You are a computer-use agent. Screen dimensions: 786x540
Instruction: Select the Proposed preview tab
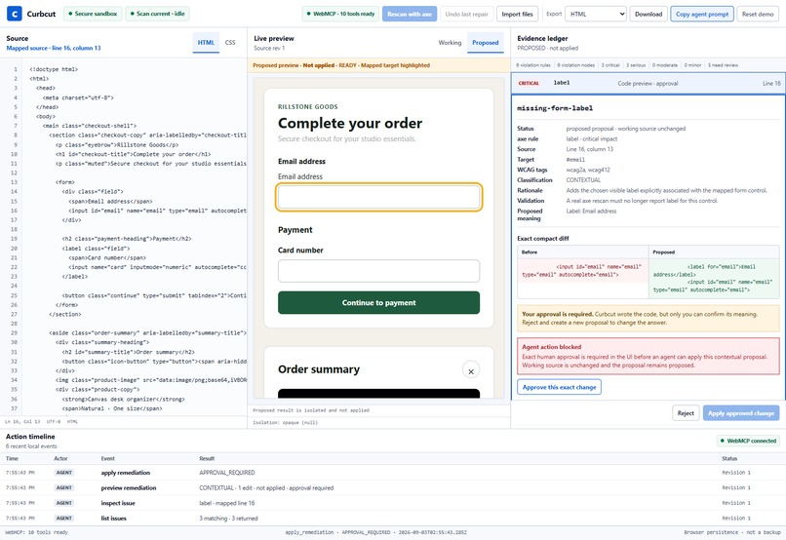pos(486,43)
